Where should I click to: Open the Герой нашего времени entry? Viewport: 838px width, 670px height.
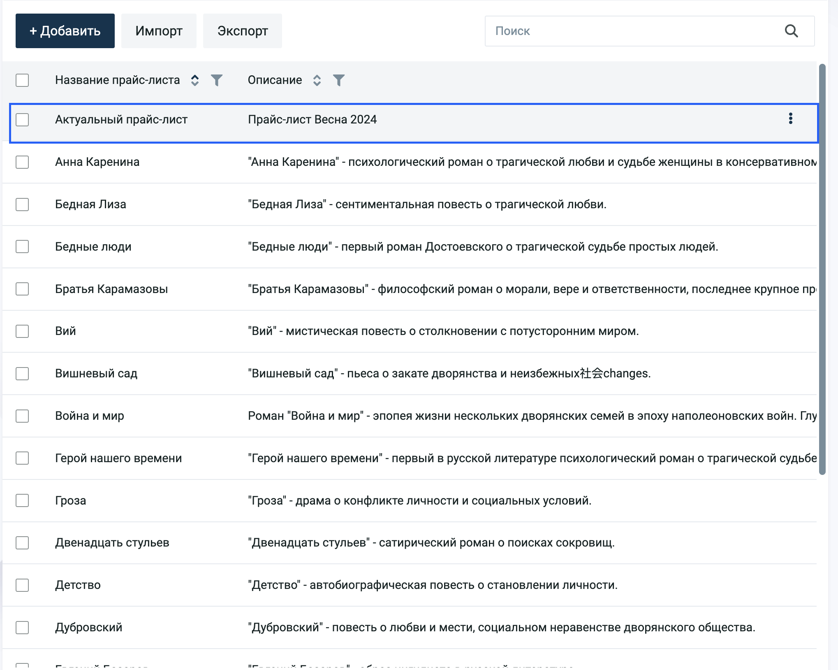tap(118, 458)
